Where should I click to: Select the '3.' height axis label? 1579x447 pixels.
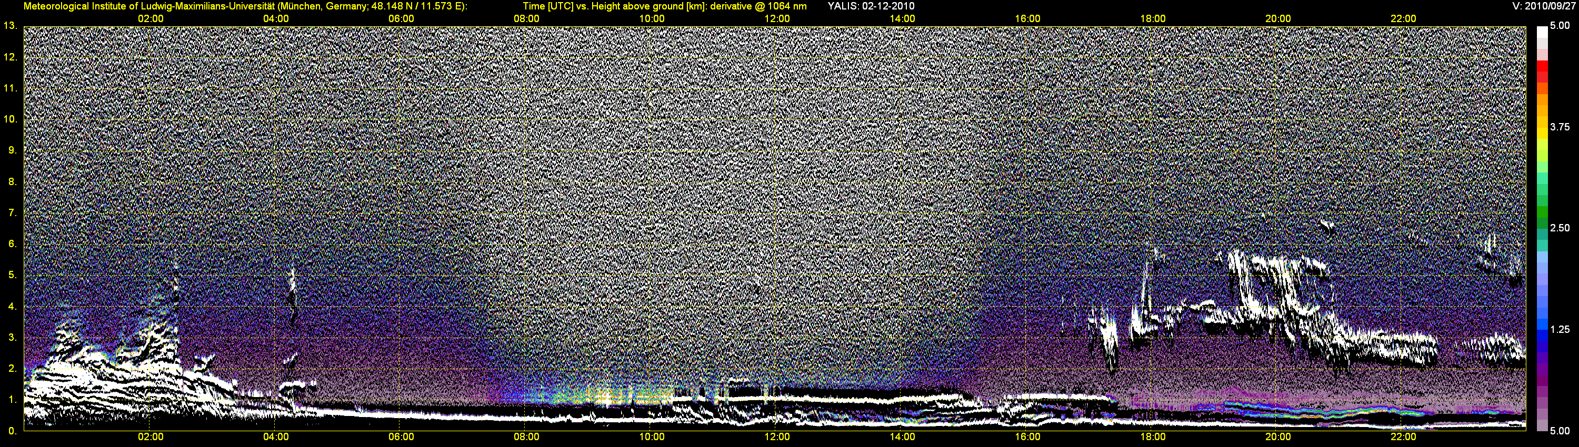[12, 338]
